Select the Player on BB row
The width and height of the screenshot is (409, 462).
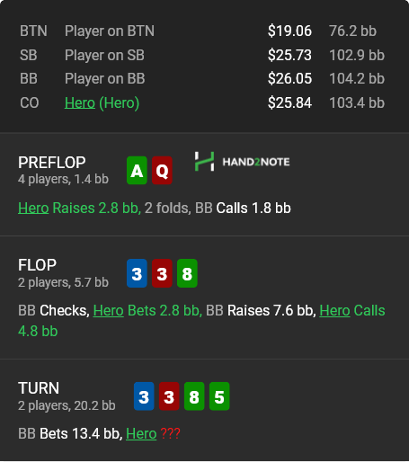(202, 79)
